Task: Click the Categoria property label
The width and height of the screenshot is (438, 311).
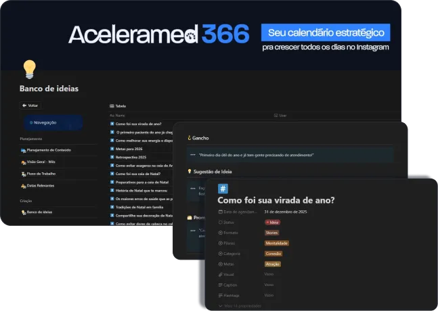Action: [x=229, y=254]
